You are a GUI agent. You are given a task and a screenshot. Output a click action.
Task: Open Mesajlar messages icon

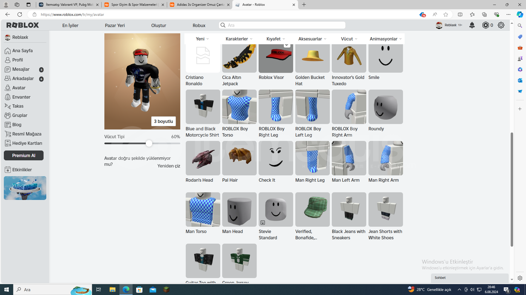click(8, 69)
